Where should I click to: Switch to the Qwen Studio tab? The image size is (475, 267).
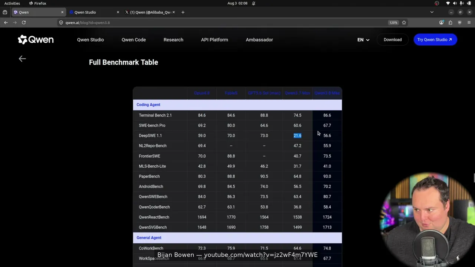click(94, 12)
